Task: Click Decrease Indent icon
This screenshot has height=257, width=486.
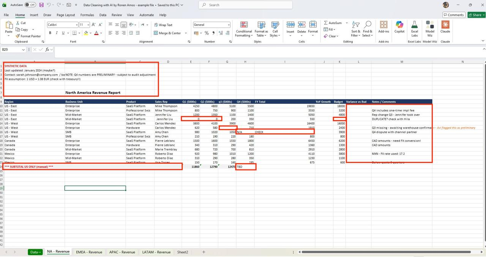Action: point(130,33)
